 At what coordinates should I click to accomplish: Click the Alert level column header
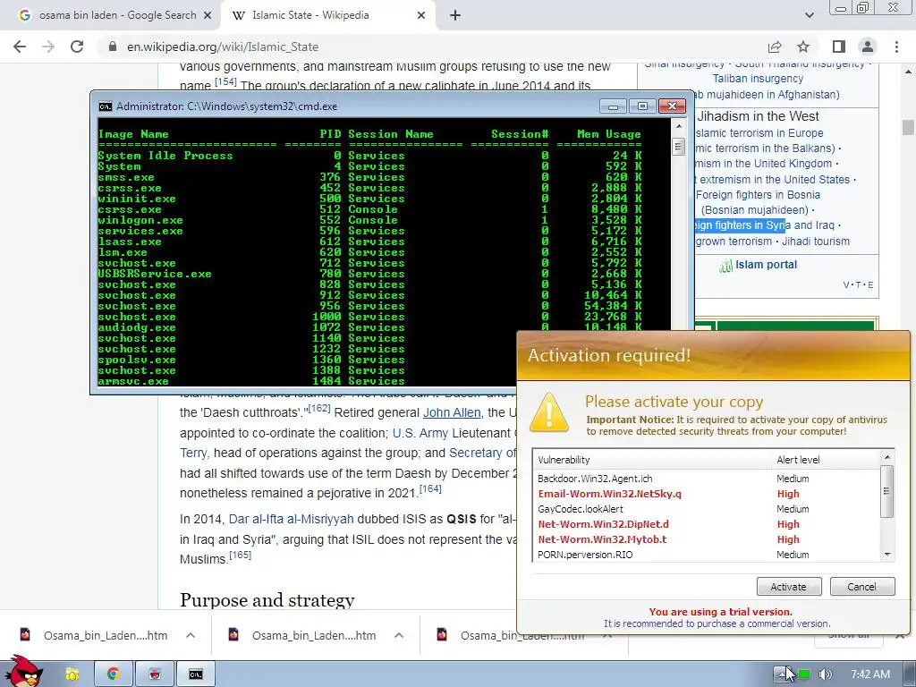click(x=826, y=460)
